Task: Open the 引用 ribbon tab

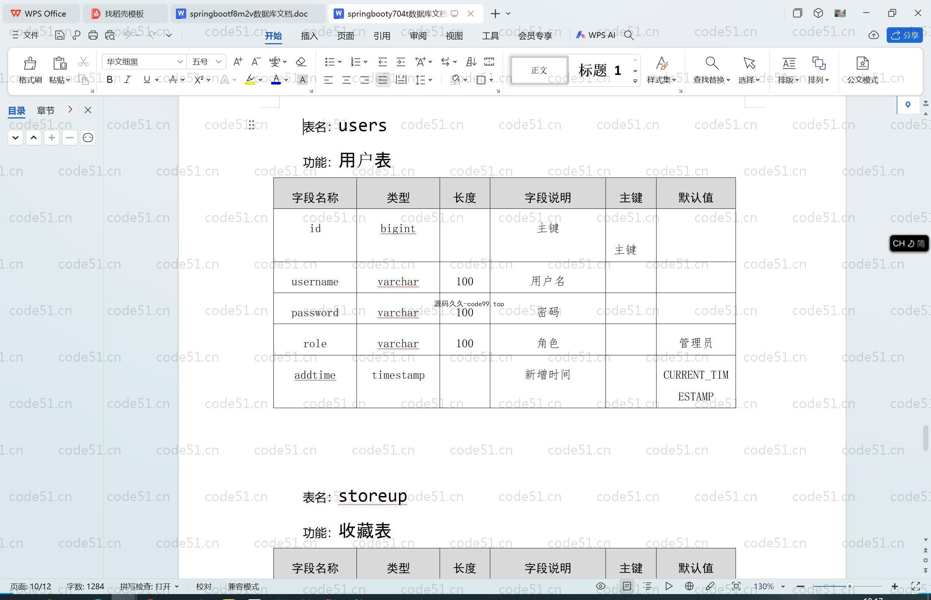Action: coord(382,36)
